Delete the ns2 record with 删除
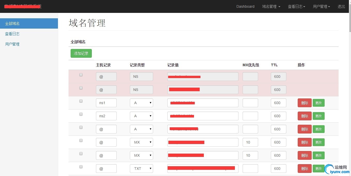The width and height of the screenshot is (351, 176). (305, 116)
